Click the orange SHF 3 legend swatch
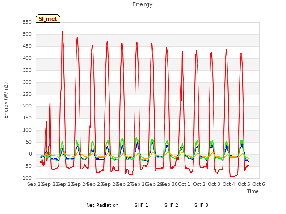The image size is (286, 214). (x=188, y=206)
